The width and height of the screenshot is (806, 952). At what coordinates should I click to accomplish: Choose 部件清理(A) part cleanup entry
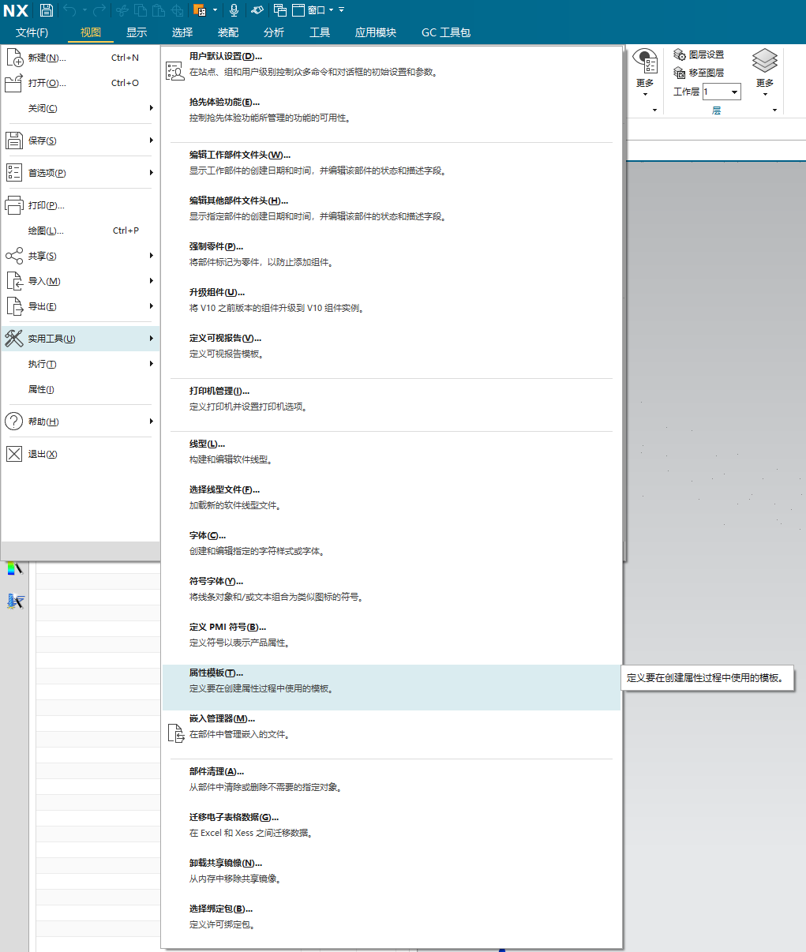216,771
